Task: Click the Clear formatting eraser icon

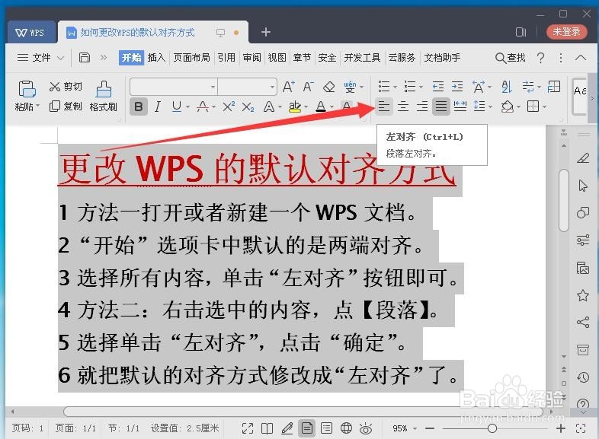Action: coord(328,87)
